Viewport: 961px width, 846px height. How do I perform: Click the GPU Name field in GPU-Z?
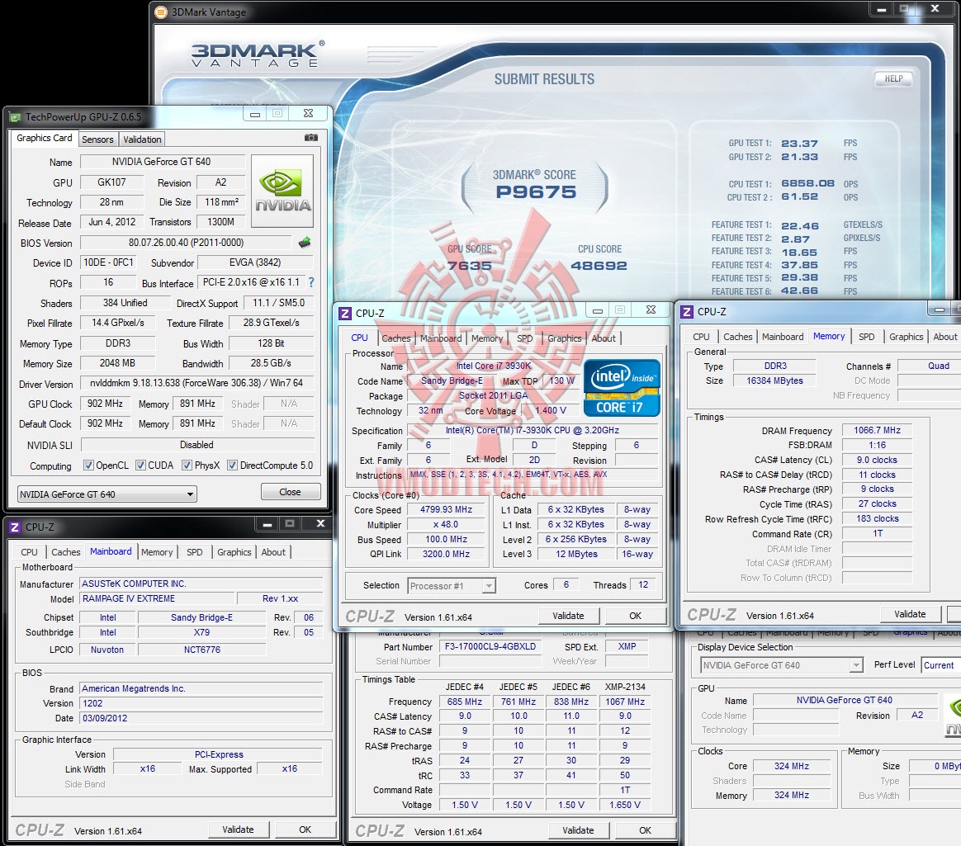(x=161, y=162)
